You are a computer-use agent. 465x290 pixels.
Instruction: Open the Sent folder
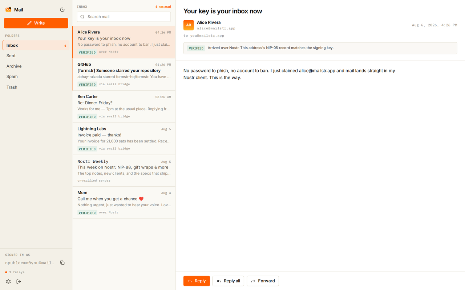(x=36, y=56)
